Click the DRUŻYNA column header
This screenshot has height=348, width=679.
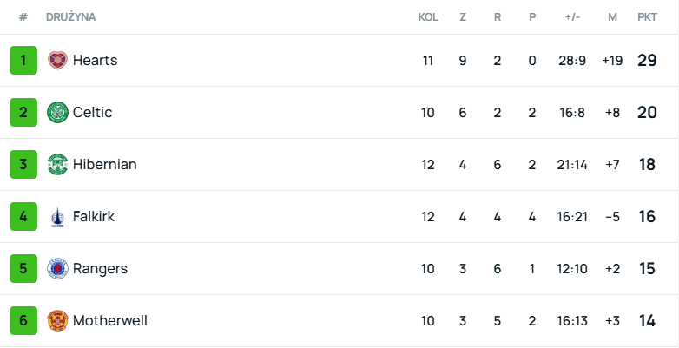point(71,17)
